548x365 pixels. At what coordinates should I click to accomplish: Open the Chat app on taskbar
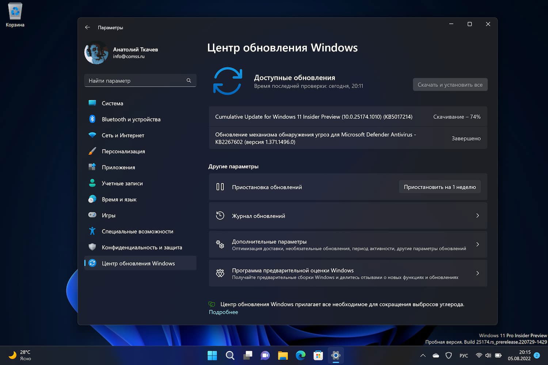click(x=265, y=355)
